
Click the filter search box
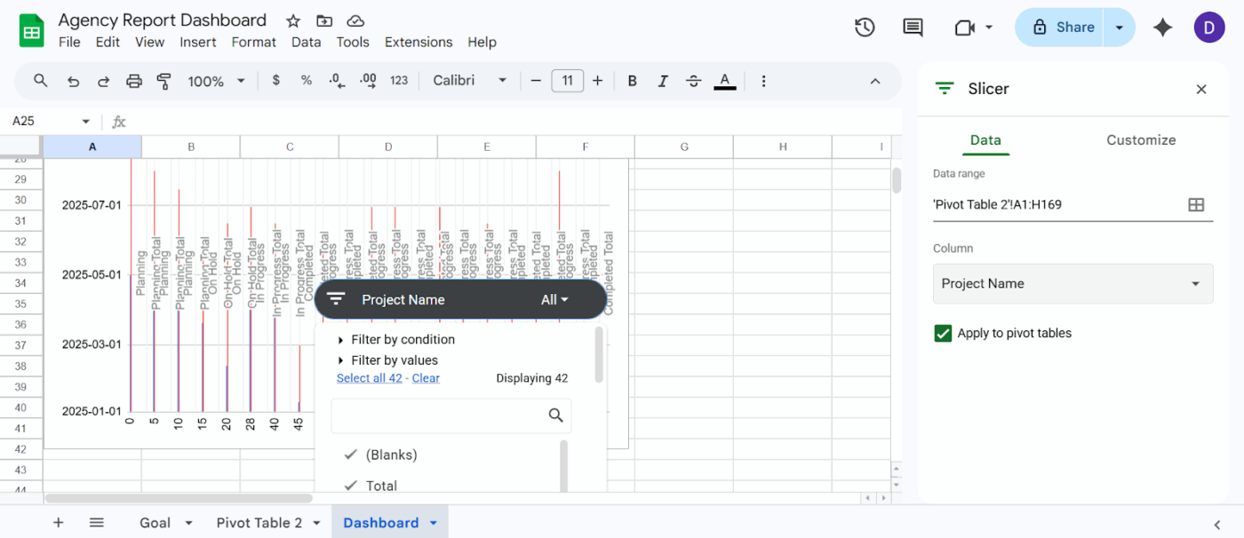(x=451, y=415)
